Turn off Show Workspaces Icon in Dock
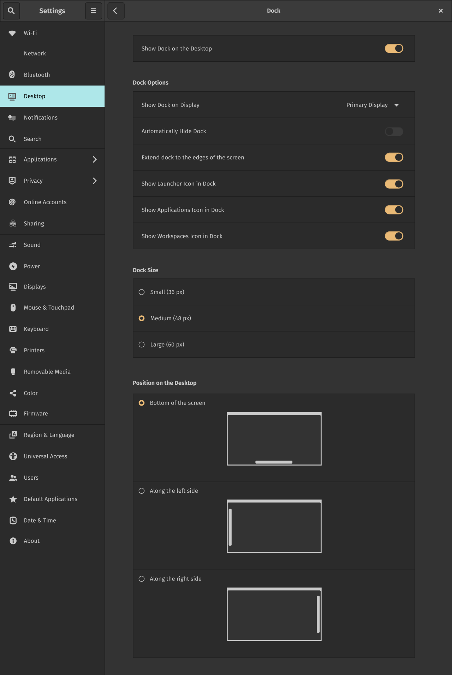Image resolution: width=452 pixels, height=675 pixels. pyautogui.click(x=394, y=236)
